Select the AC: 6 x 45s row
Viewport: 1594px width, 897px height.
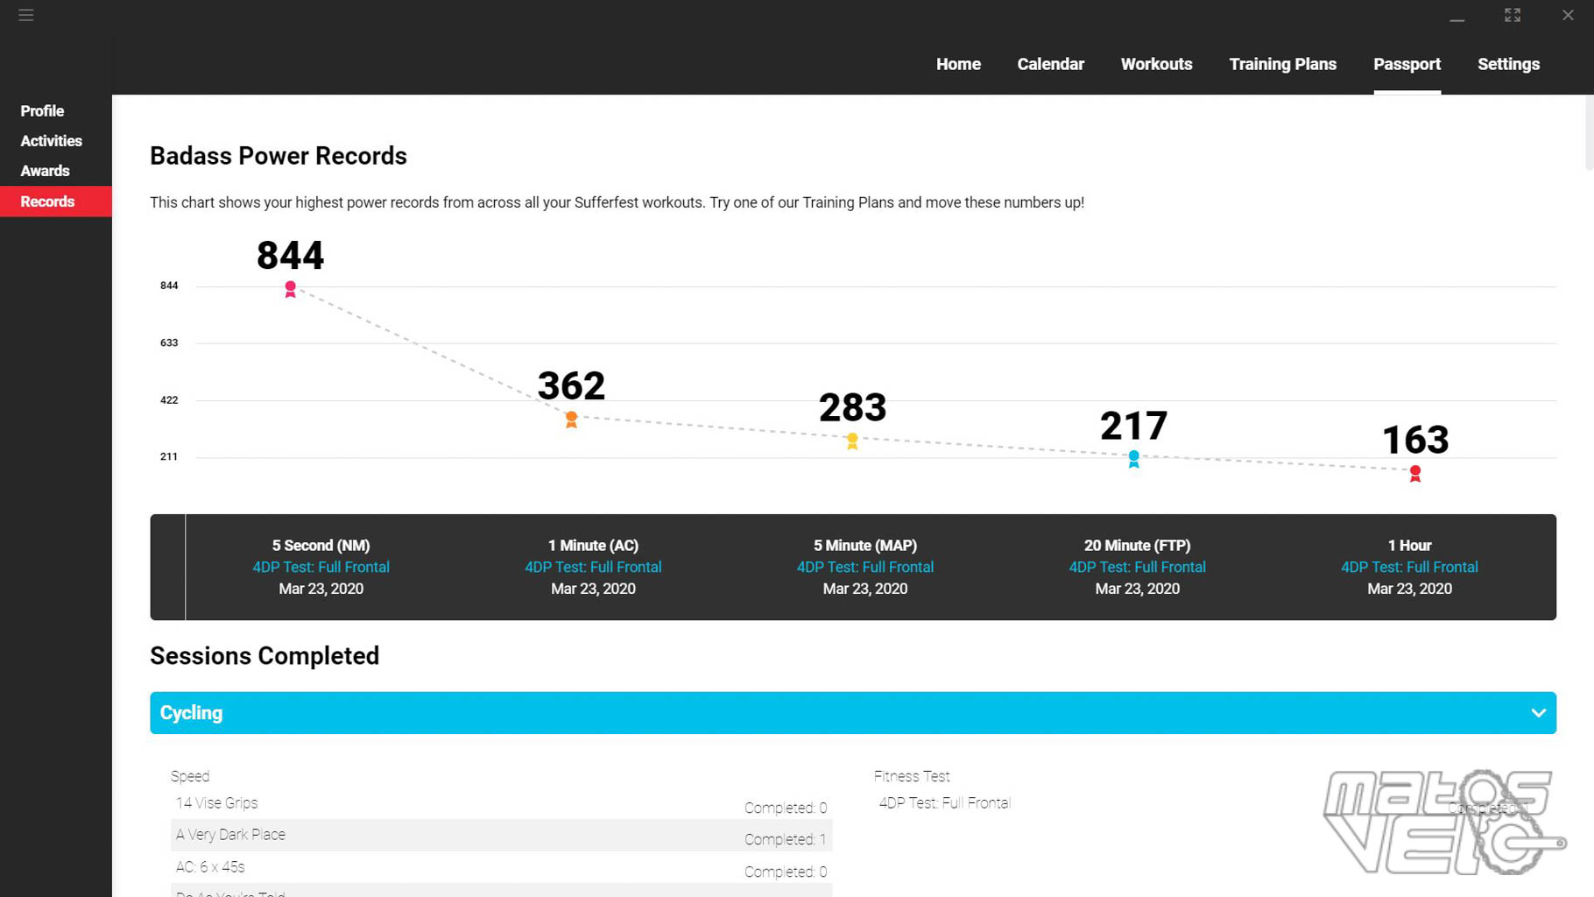(x=501, y=867)
